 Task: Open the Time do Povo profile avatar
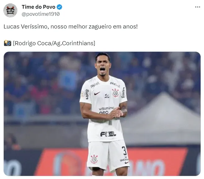[x=10, y=10]
